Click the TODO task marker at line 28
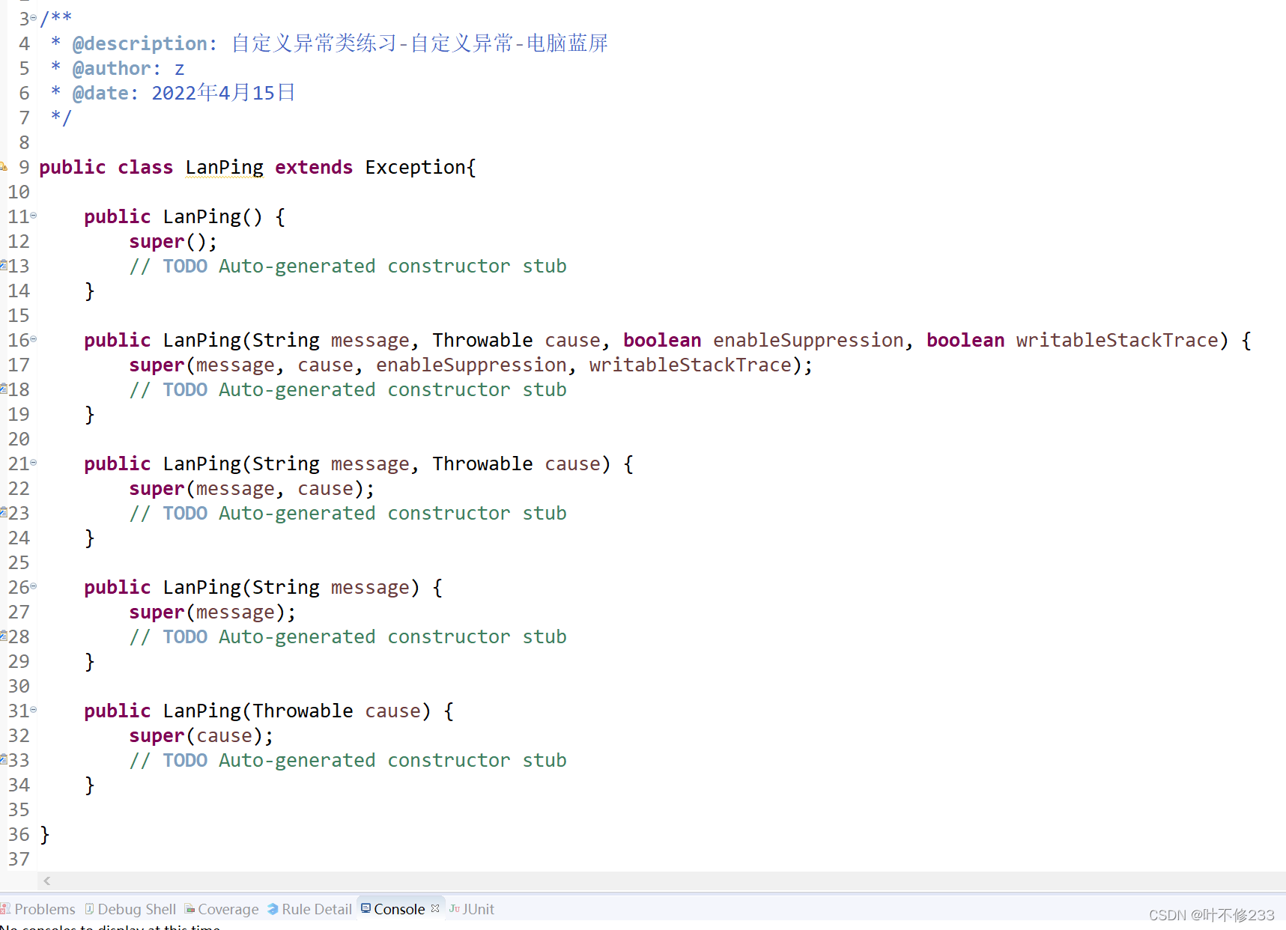Image resolution: width=1286 pixels, height=930 pixels. click(x=3, y=636)
